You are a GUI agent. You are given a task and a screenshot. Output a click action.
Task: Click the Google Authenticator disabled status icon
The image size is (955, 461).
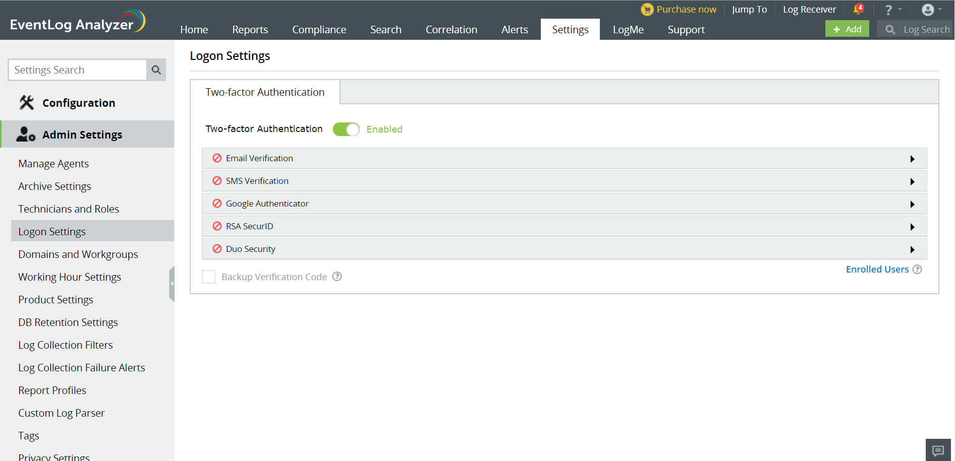[x=217, y=204]
